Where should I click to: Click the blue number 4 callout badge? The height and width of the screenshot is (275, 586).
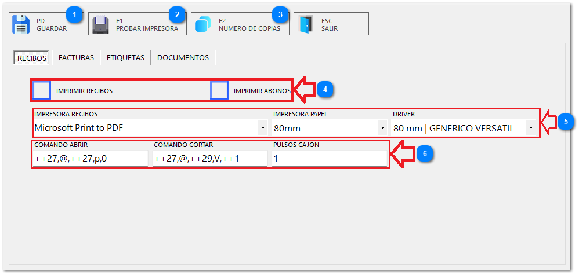(325, 90)
